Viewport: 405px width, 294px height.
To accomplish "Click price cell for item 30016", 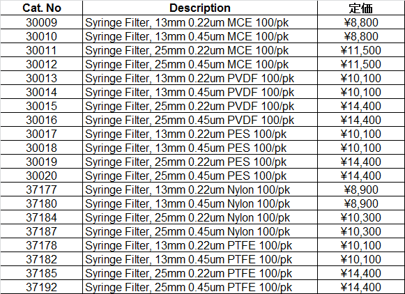I will pyautogui.click(x=361, y=120).
